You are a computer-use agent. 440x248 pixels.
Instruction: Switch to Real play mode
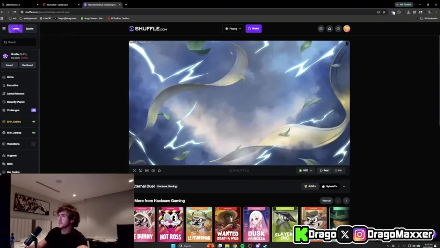324,170
